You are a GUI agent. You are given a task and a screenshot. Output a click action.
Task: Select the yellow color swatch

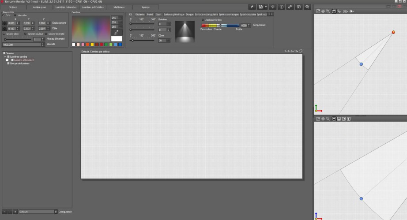92,45
